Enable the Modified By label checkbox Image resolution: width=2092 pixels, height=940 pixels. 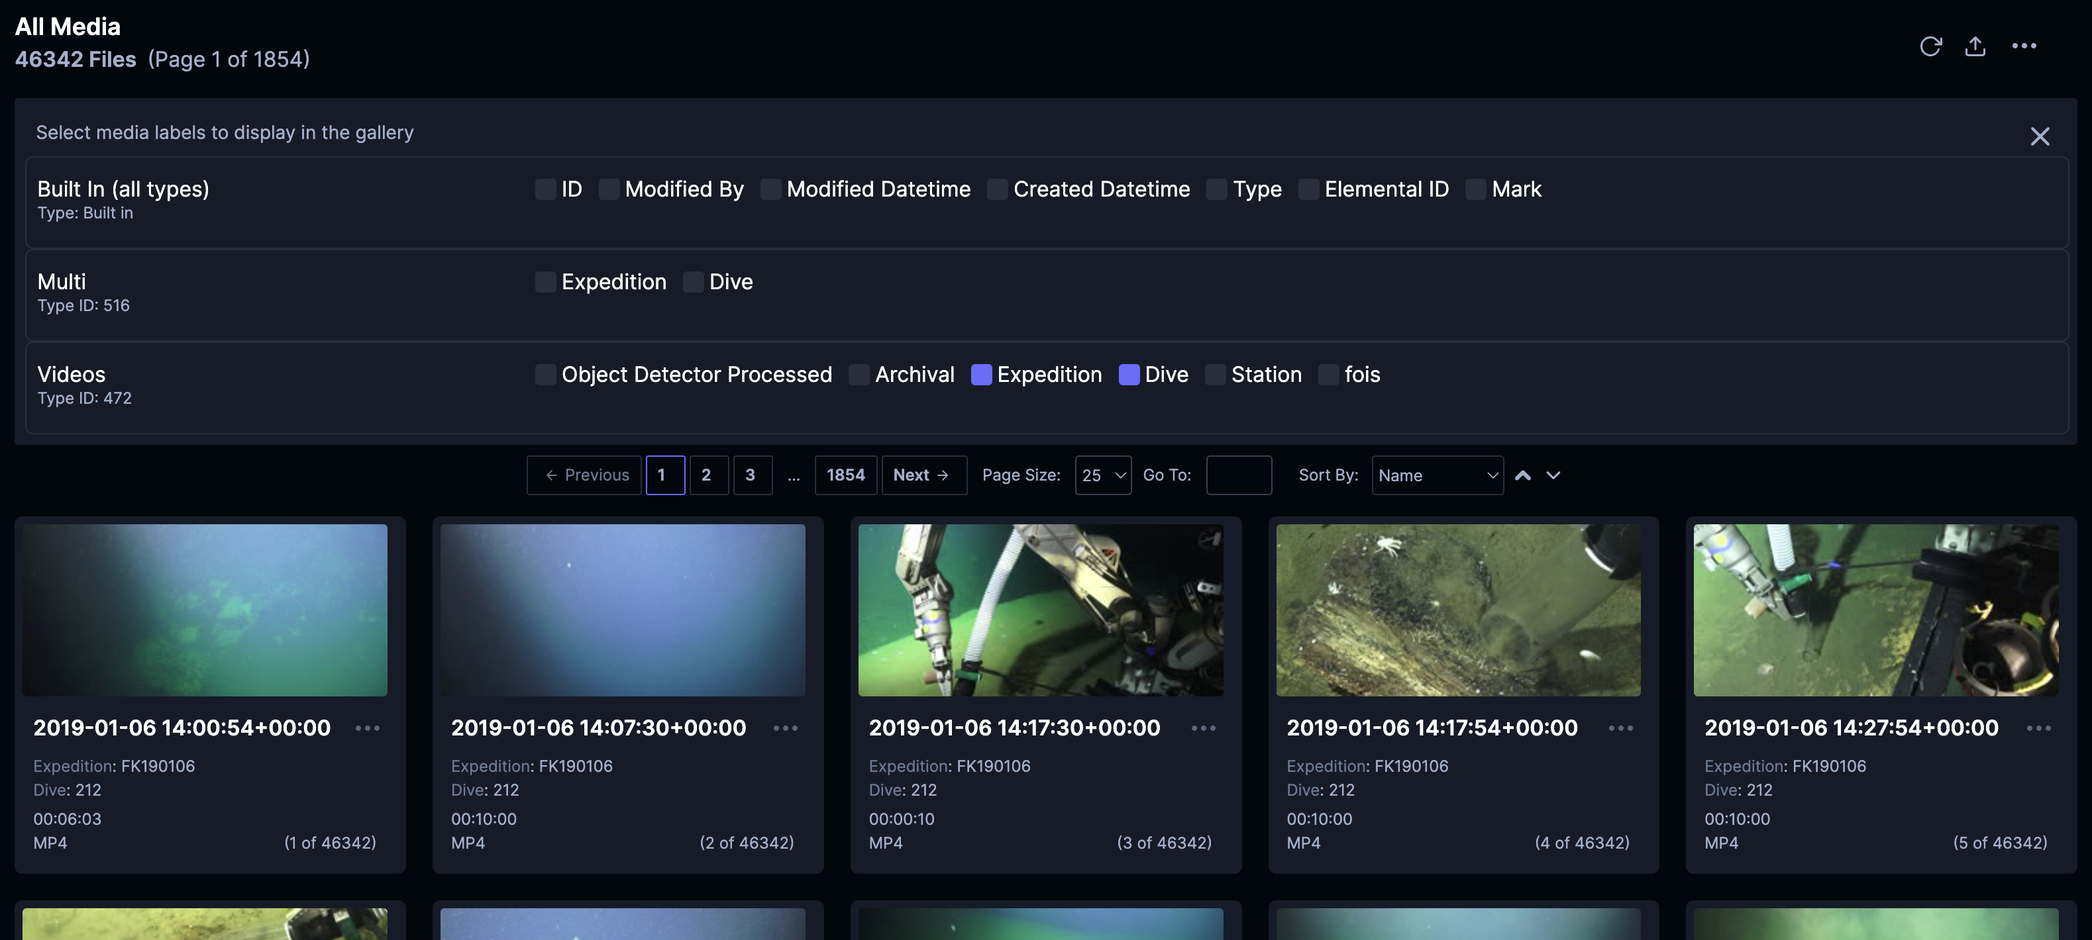click(609, 189)
